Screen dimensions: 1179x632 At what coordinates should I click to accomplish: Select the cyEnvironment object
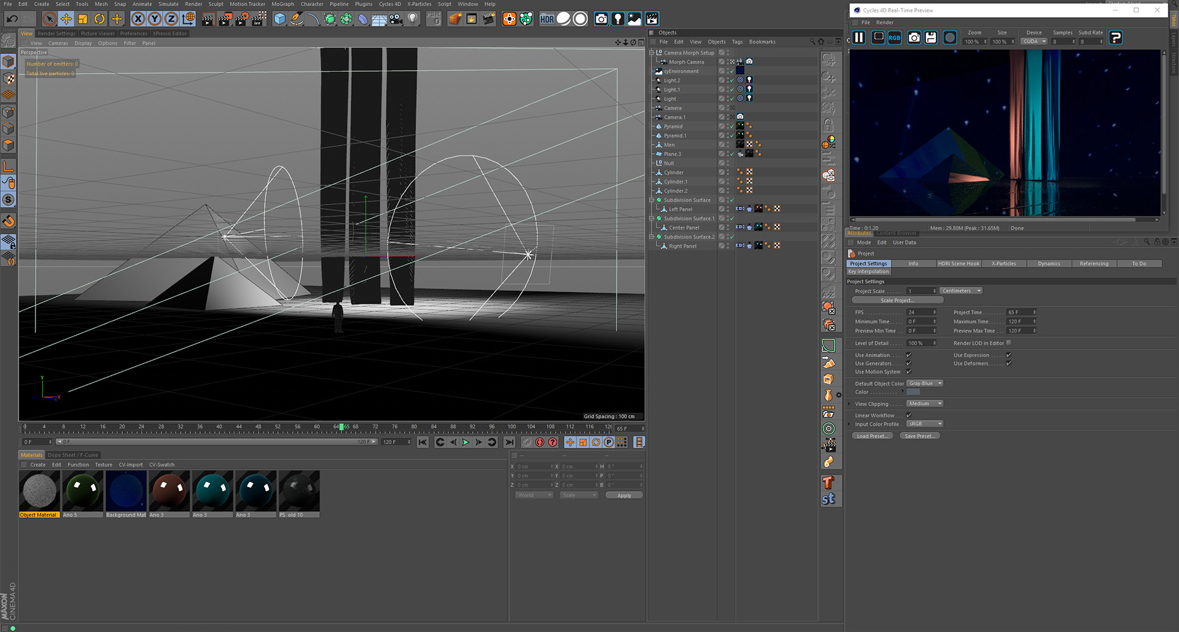point(681,71)
